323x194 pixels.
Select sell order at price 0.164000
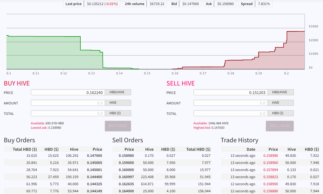tap(162, 191)
